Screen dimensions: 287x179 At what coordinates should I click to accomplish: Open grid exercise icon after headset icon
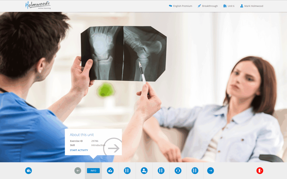(x=195, y=171)
